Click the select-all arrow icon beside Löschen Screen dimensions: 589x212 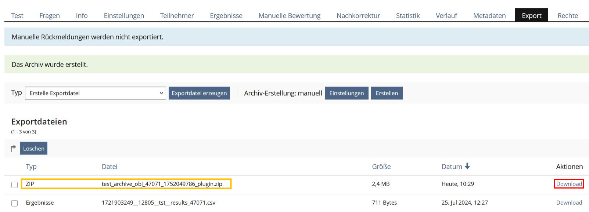pos(14,148)
